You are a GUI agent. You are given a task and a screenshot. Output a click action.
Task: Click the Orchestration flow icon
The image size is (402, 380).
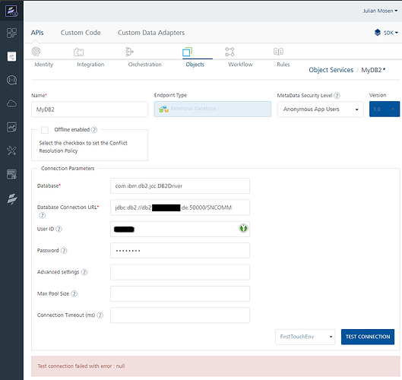click(129, 52)
